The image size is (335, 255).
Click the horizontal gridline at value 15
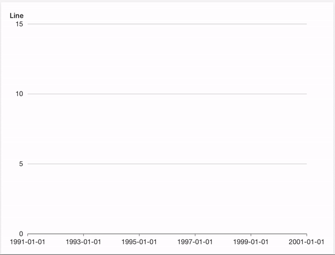(x=167, y=24)
